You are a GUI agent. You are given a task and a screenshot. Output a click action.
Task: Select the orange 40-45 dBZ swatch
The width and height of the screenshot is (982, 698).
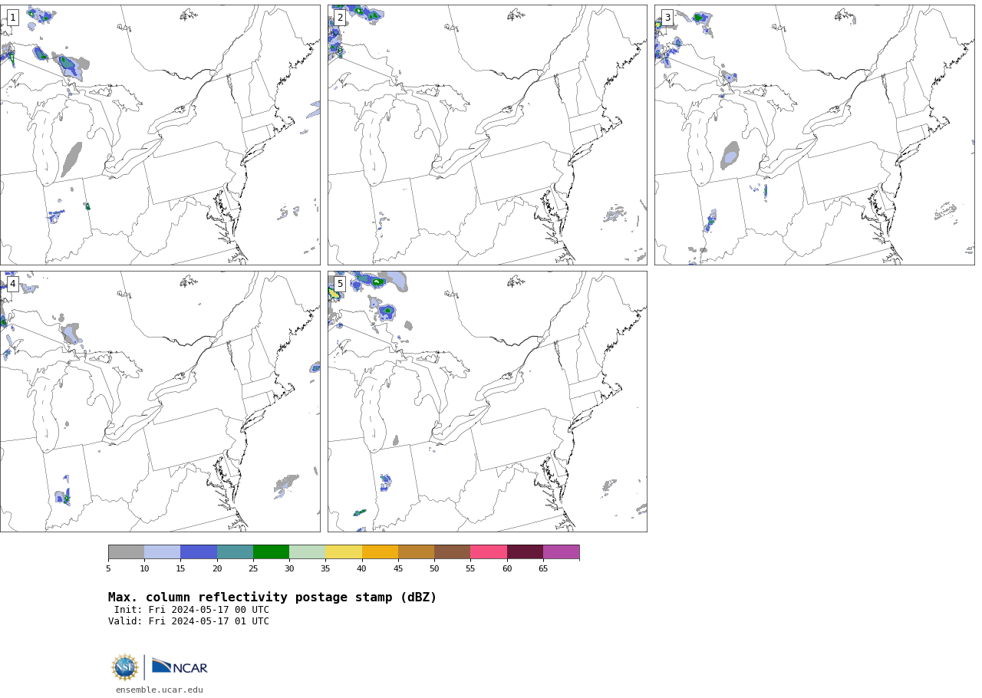(380, 552)
